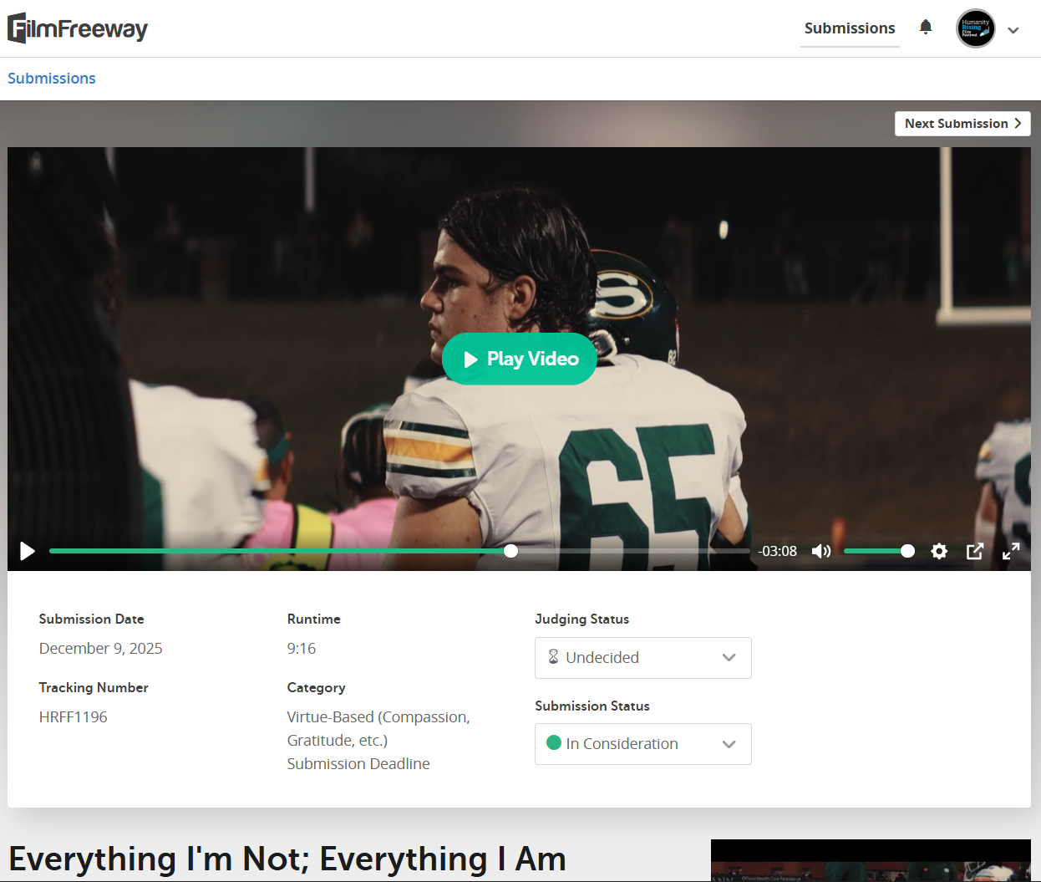Open video in pop-out window

point(975,551)
